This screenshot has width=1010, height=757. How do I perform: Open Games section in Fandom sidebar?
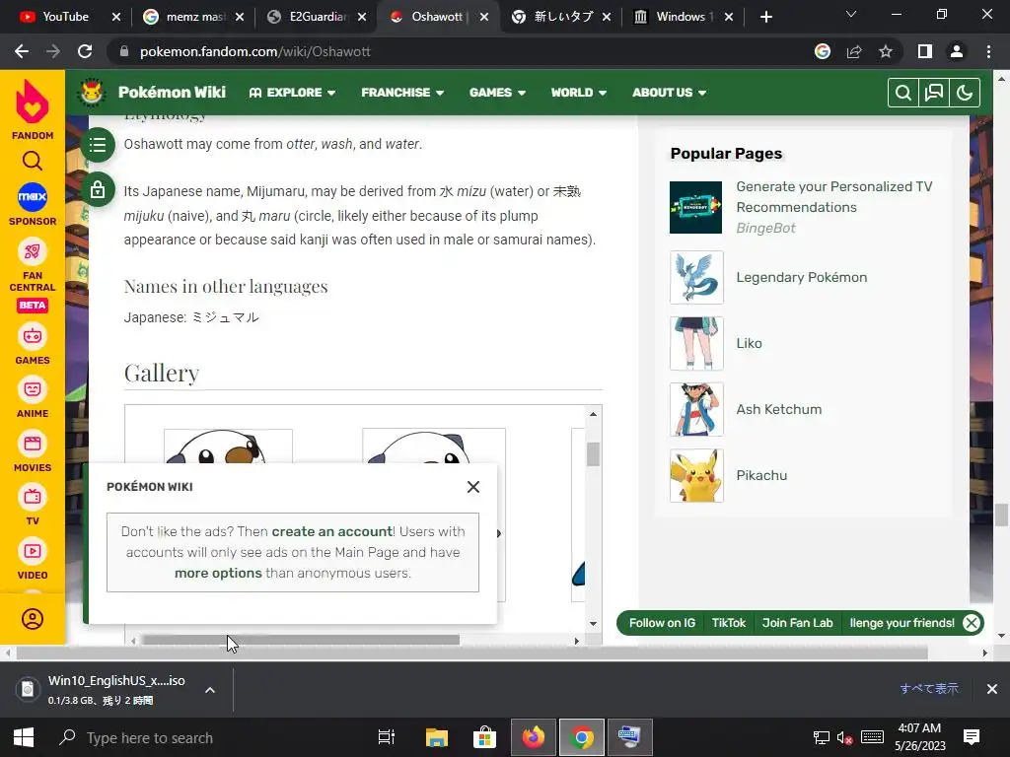[33, 336]
